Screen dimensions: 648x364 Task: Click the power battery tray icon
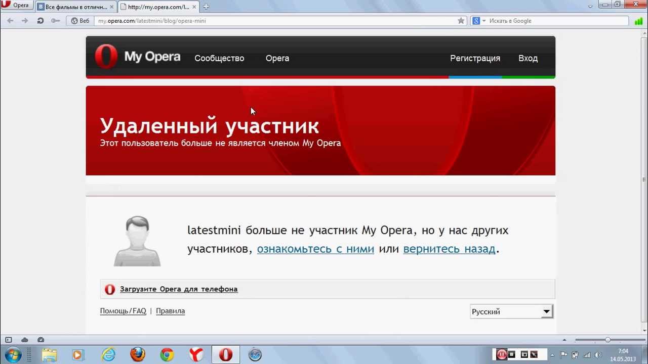tap(575, 355)
